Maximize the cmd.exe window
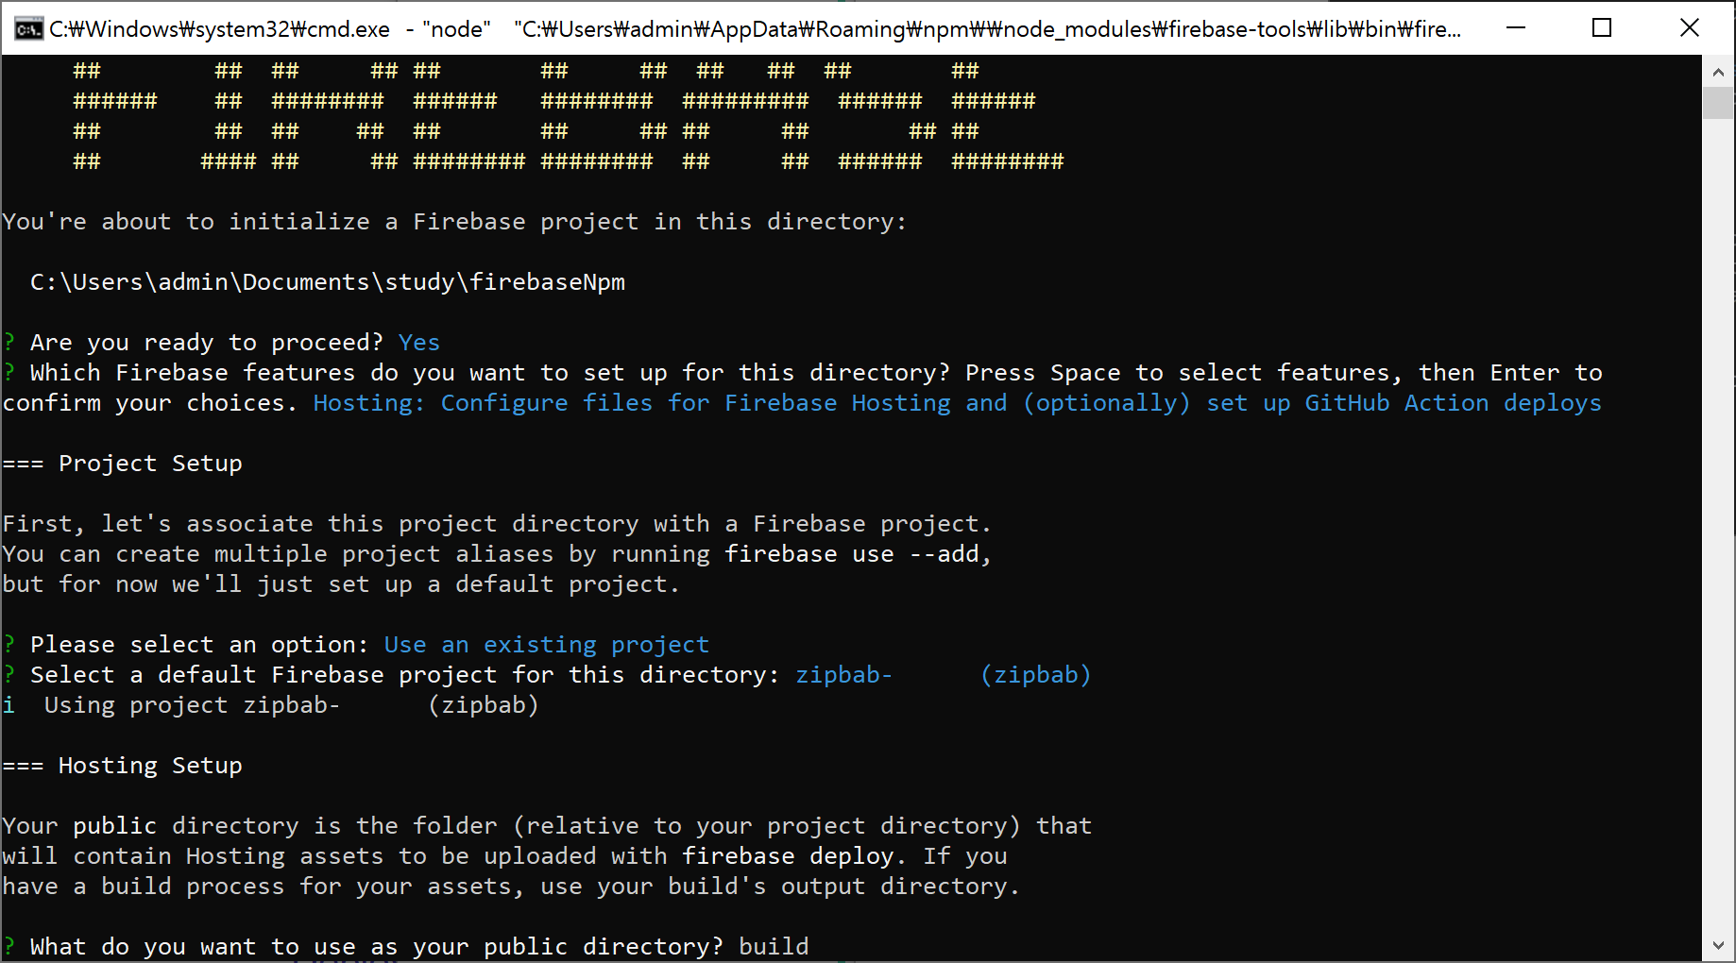 (1602, 28)
